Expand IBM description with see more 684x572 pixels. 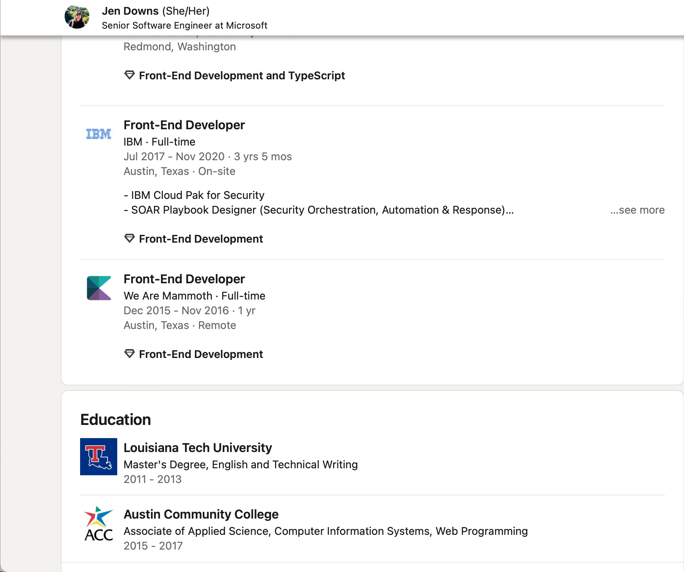[x=637, y=210]
